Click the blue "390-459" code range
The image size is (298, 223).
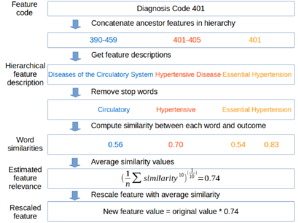click(x=104, y=40)
